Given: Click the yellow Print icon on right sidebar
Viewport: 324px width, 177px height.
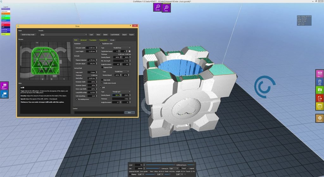Looking at the screenshot, I should click(320, 106).
